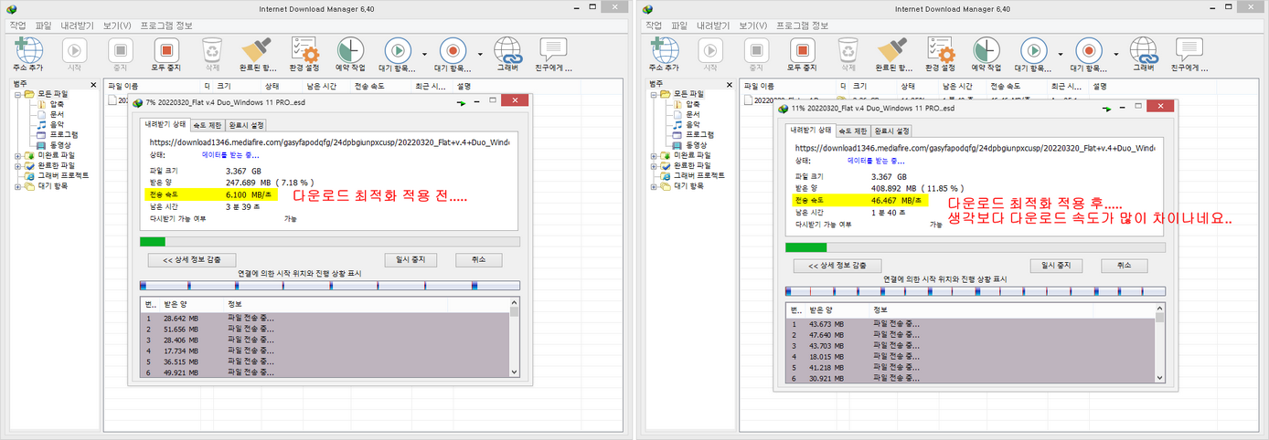Select connection row 28.642 MB in the 7% dialog
This screenshot has width=1269, height=440.
tap(324, 320)
